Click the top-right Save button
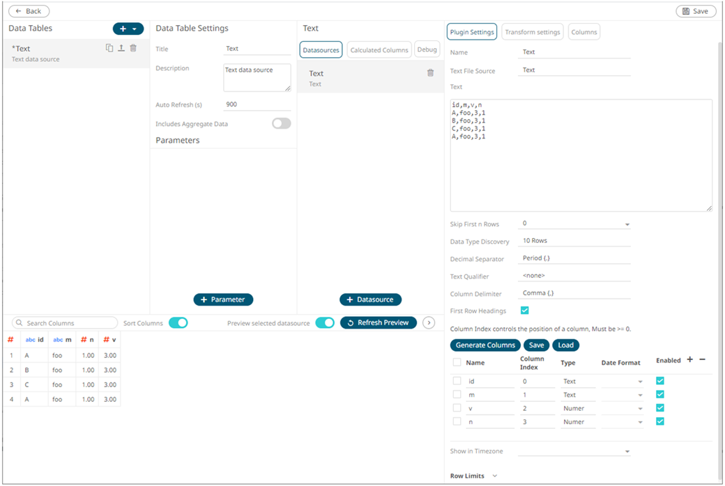 pyautogui.click(x=696, y=11)
